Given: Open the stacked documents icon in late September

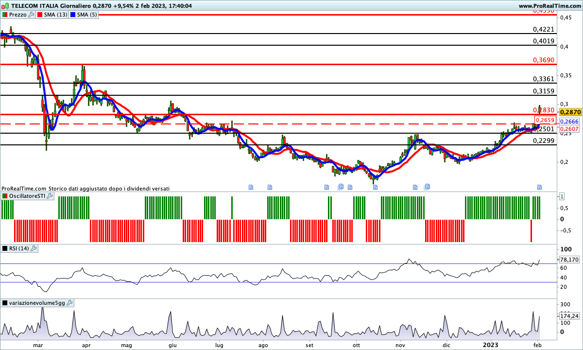Looking at the screenshot, I should (x=341, y=187).
